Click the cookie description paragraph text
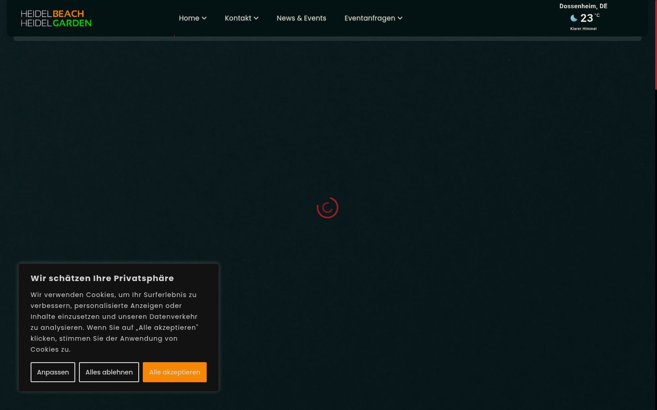Viewport: 657px width, 410px height. 115,322
